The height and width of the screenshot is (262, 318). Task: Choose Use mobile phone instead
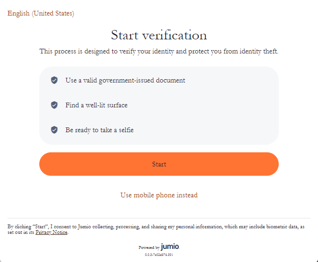coord(159,195)
